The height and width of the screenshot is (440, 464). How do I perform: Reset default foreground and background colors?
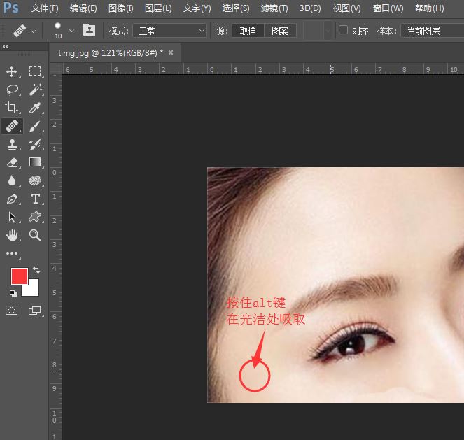point(13,294)
